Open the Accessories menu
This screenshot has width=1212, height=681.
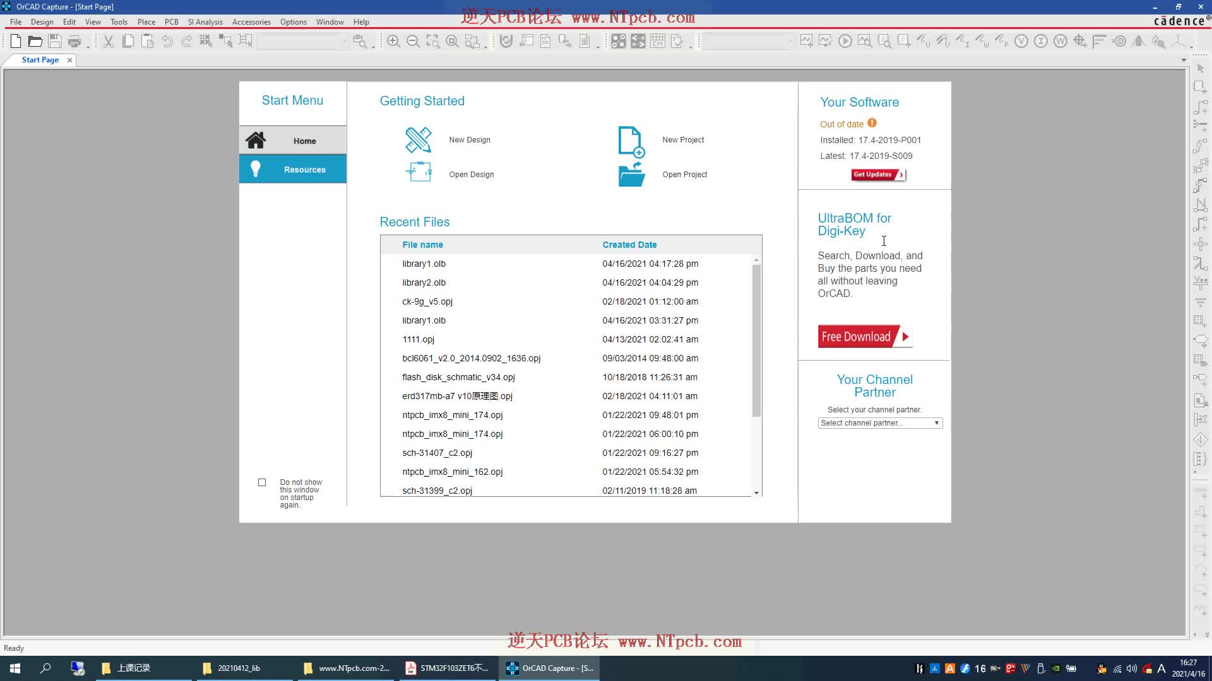pos(251,21)
